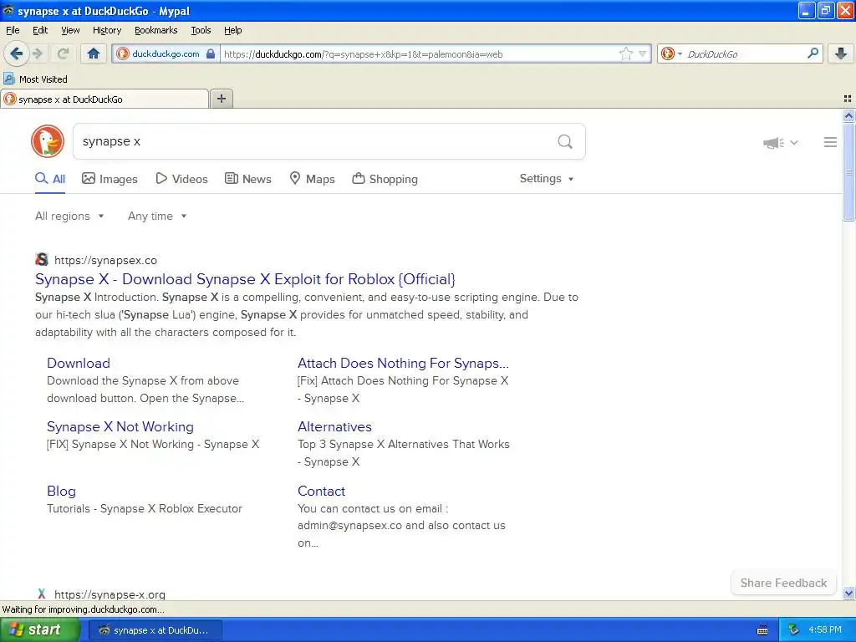Click the Mypal taskbar window button
Image resolution: width=856 pixels, height=642 pixels.
coord(155,630)
